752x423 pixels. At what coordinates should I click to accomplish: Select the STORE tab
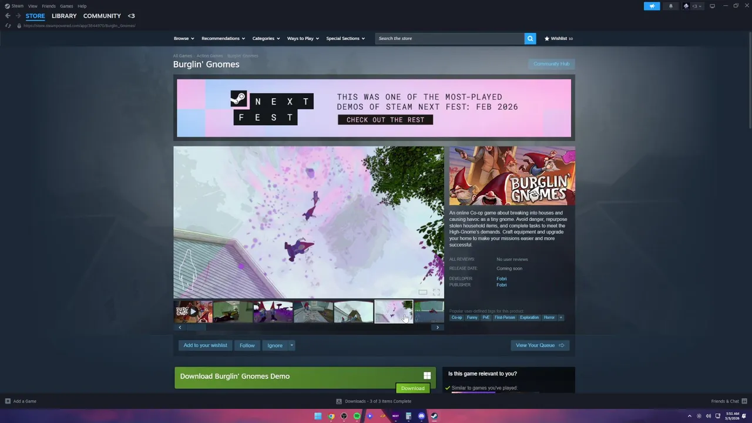pyautogui.click(x=35, y=16)
